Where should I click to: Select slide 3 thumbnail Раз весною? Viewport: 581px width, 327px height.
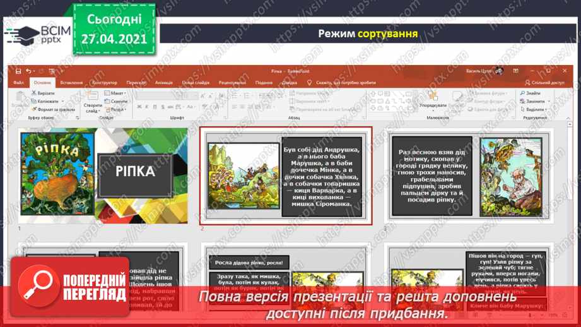(469, 175)
